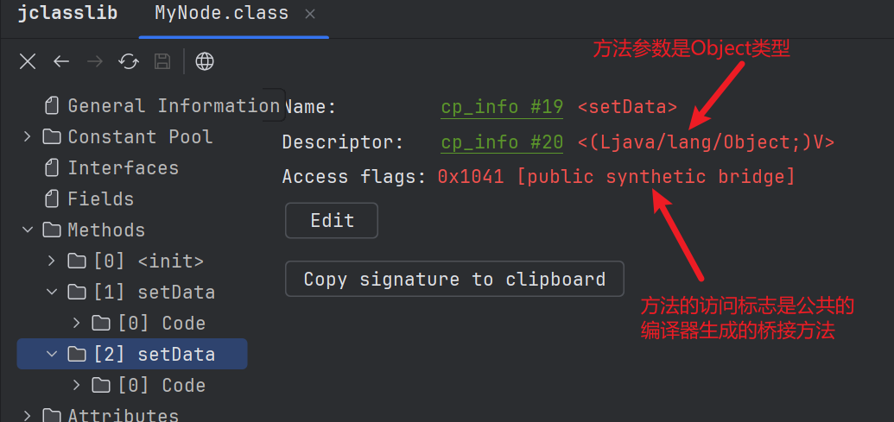
Task: Open the jclasslib tool window tab
Action: [x=67, y=15]
